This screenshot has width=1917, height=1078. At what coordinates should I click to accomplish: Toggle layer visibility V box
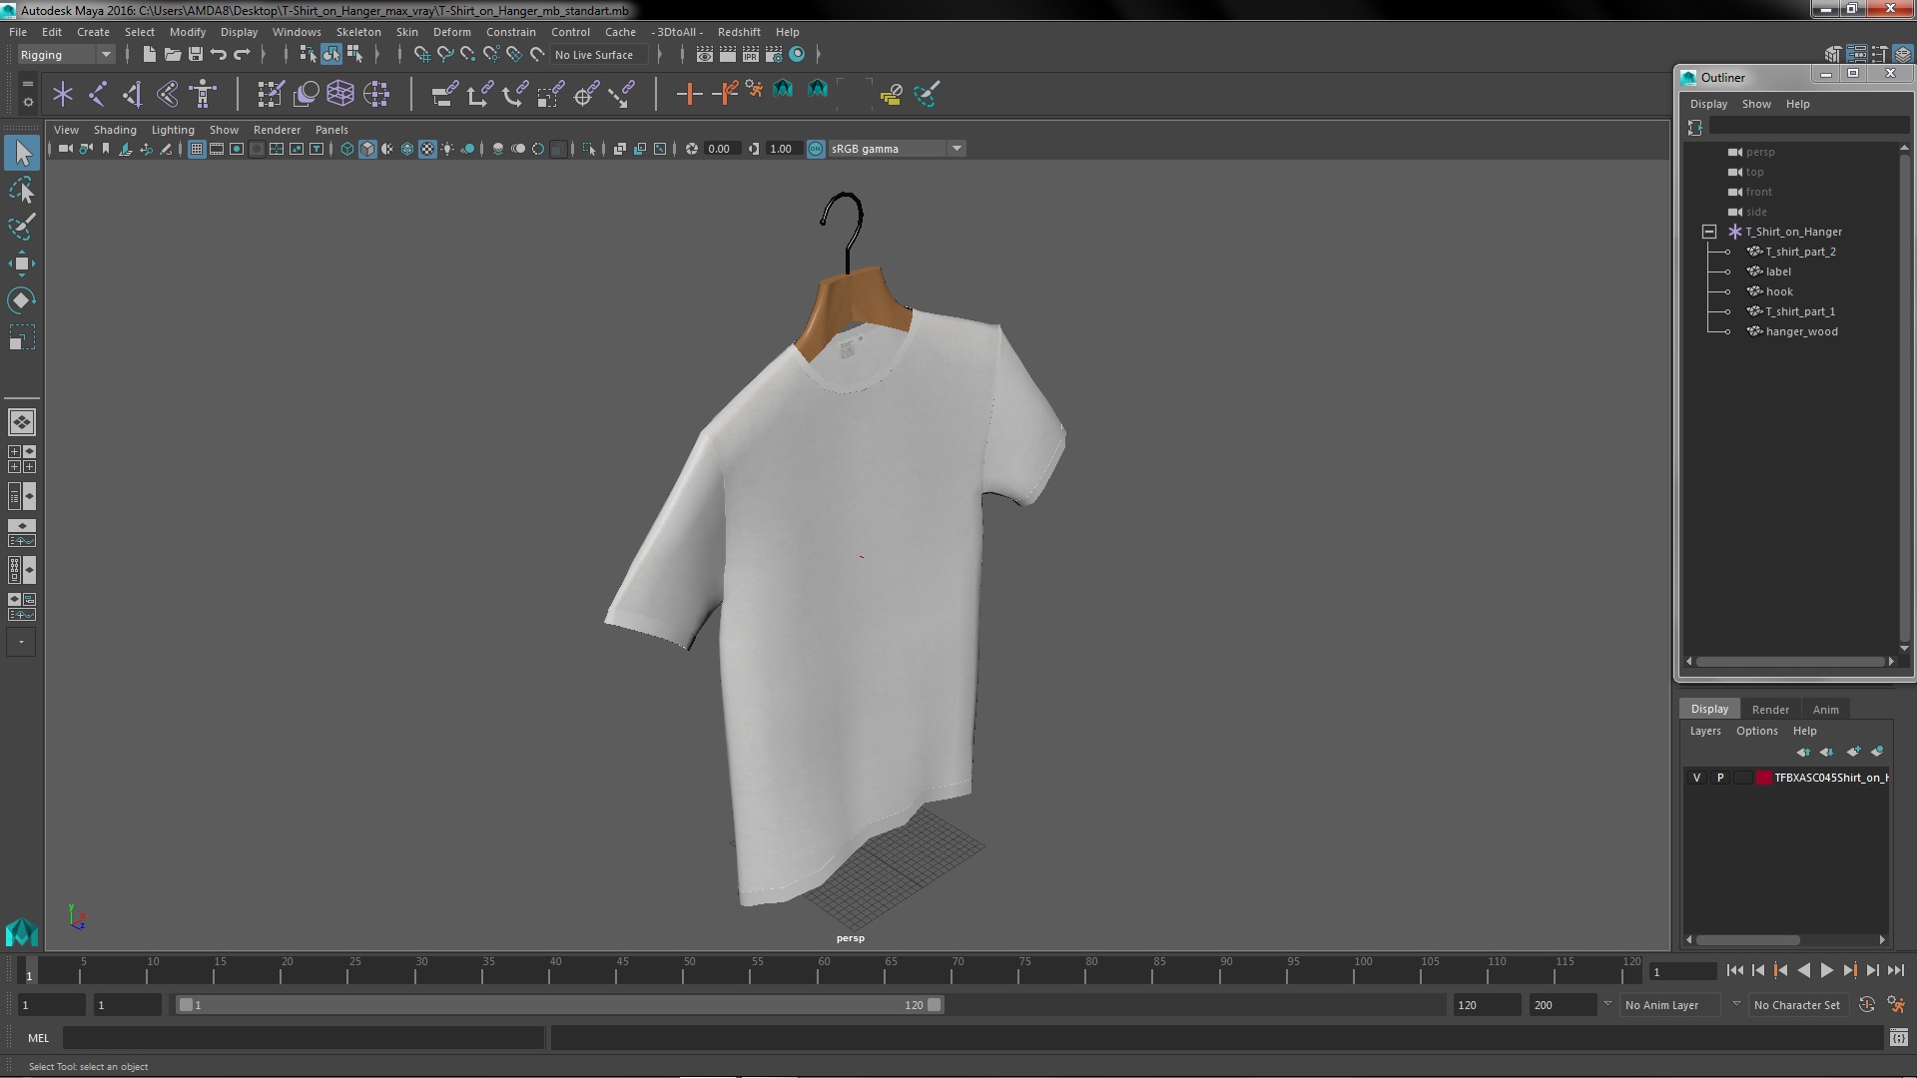(x=1696, y=778)
